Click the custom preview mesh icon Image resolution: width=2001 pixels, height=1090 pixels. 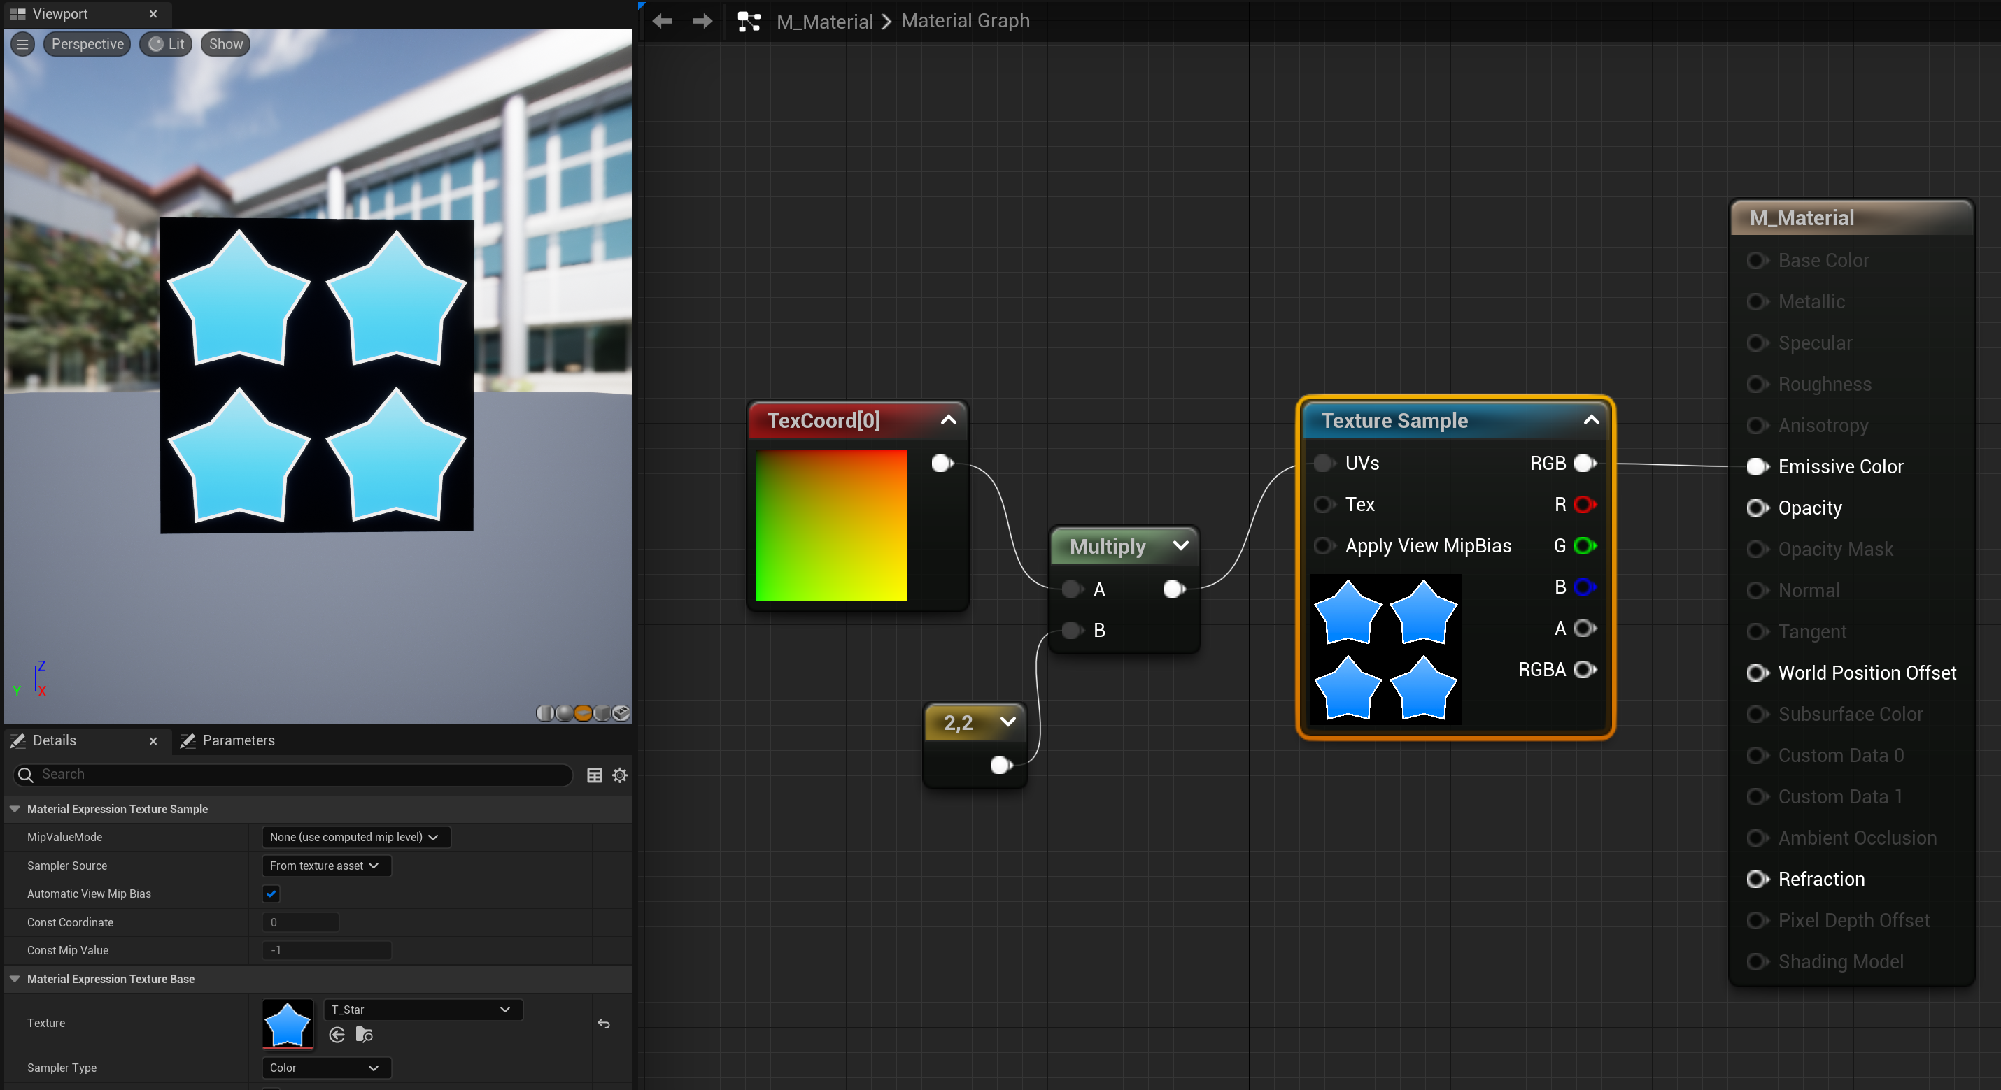621,712
